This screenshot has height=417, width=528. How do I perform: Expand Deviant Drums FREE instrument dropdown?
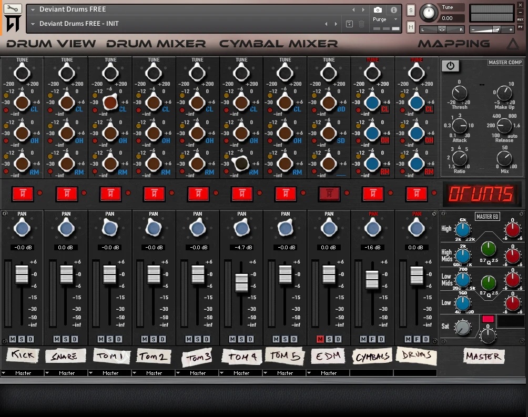point(33,10)
